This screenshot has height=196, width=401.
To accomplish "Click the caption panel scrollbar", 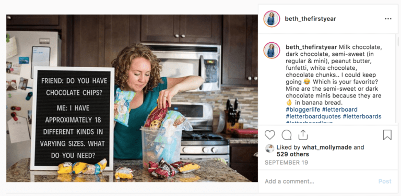I will coord(397,41).
